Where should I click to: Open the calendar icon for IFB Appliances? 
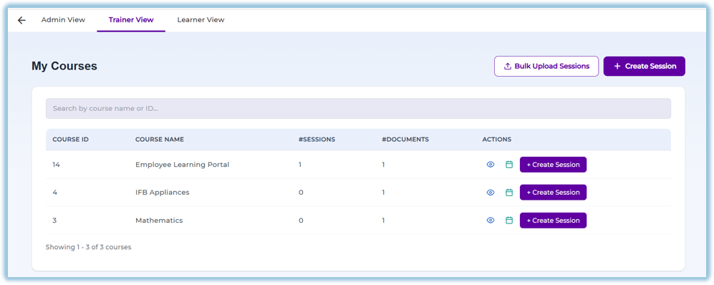(x=509, y=193)
